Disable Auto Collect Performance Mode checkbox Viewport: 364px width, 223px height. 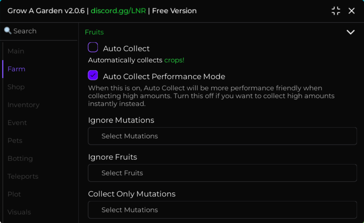coord(93,75)
